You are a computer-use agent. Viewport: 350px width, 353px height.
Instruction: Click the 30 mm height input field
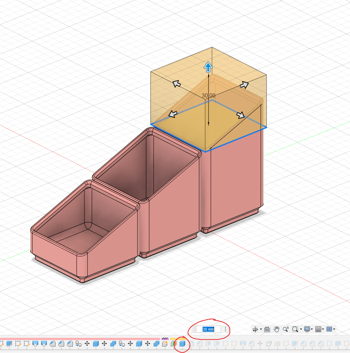click(x=208, y=329)
